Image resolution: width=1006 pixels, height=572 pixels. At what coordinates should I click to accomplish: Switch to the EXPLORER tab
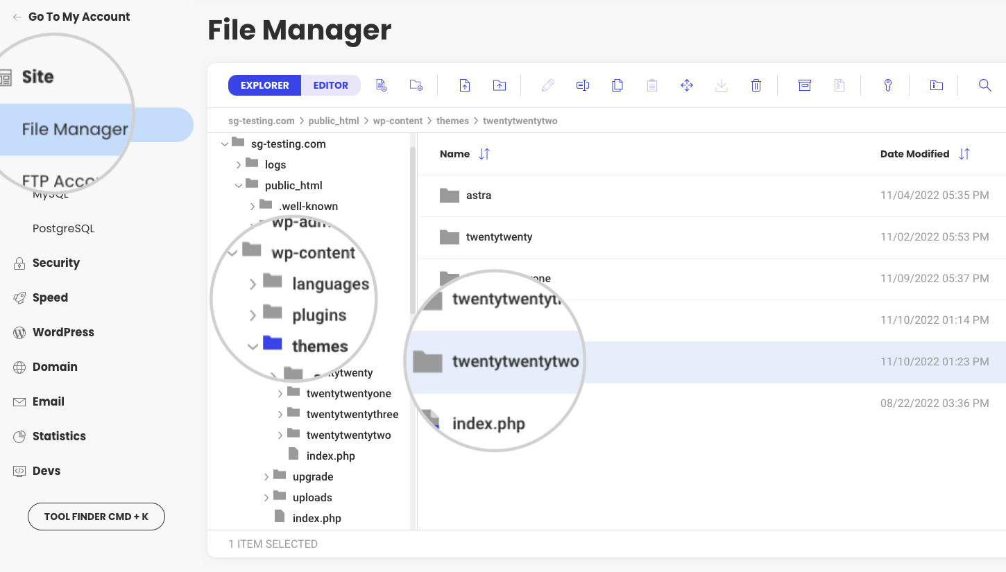point(264,85)
